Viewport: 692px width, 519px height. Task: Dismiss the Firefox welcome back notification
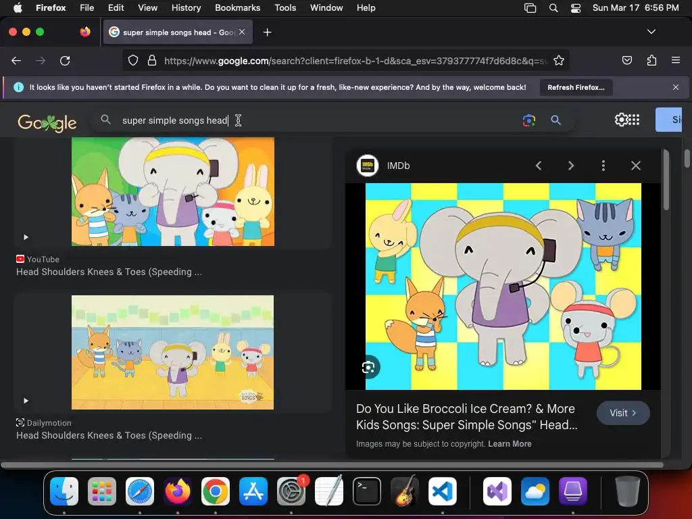coord(675,87)
